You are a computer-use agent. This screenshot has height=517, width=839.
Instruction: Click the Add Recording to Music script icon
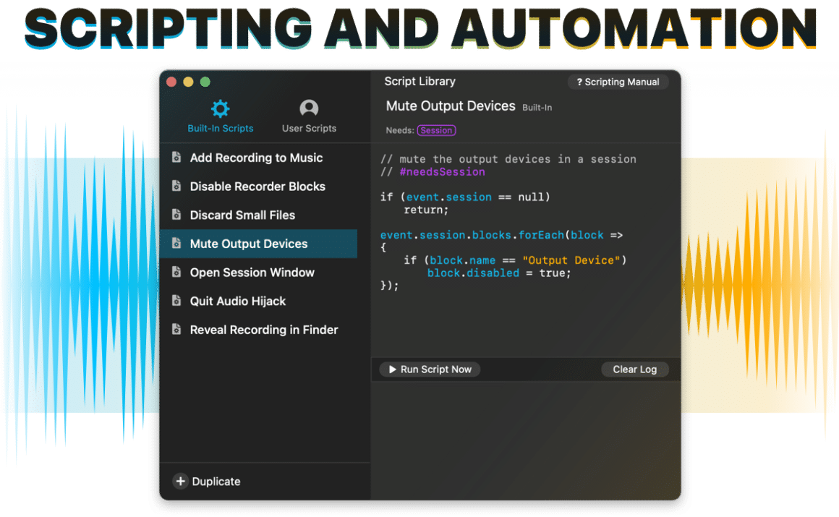click(x=176, y=158)
